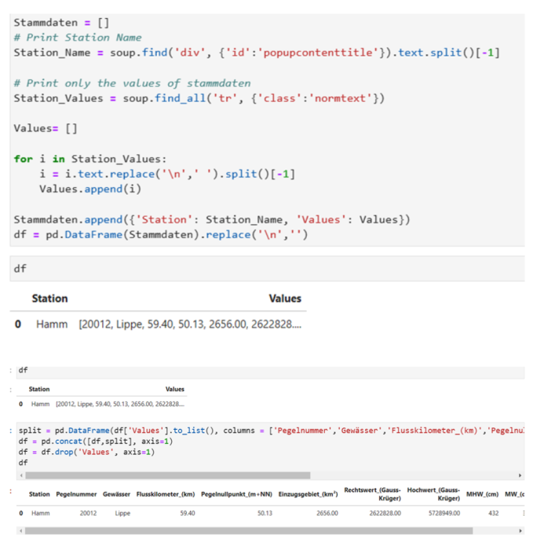Click the Pegelnummer column header

pos(75,494)
